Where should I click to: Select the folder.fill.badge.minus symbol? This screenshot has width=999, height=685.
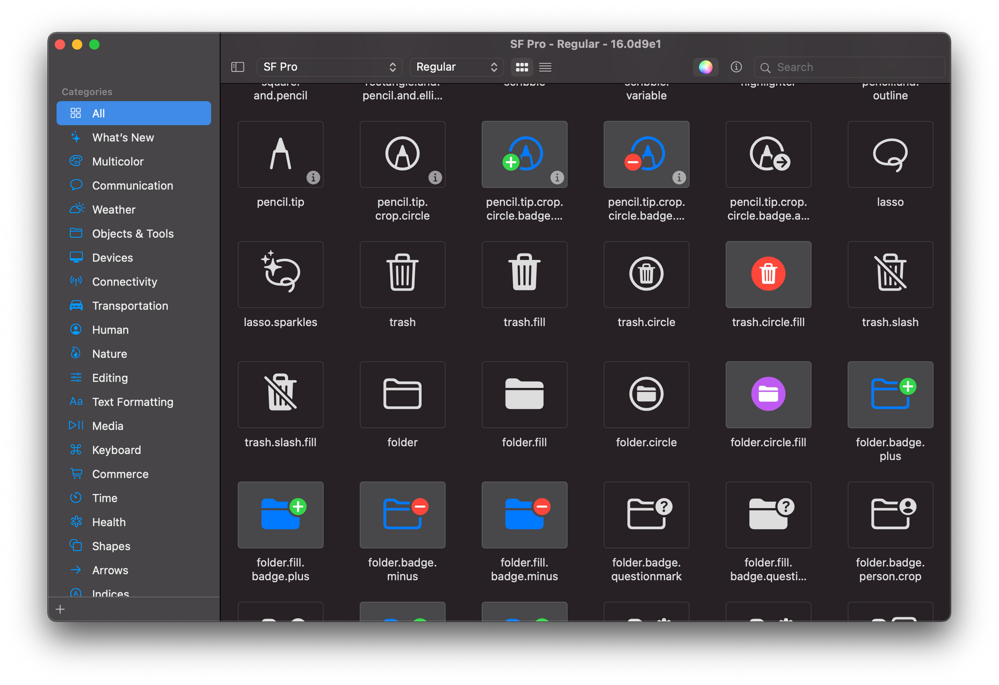[524, 515]
